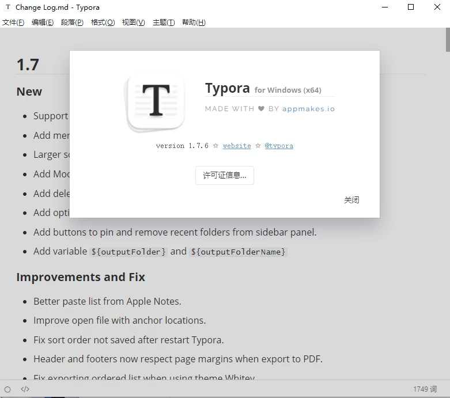This screenshot has width=450, height=398.
Task: Click the vertical scrollbar thumb
Action: point(448,40)
